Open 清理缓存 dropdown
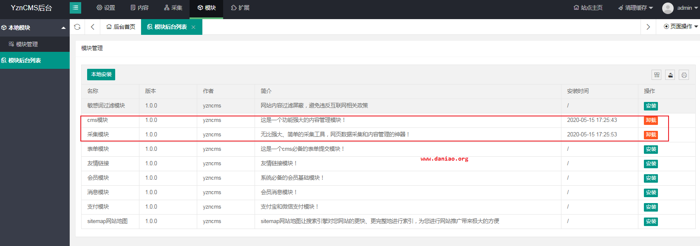The height and width of the screenshot is (246, 700). pos(635,8)
